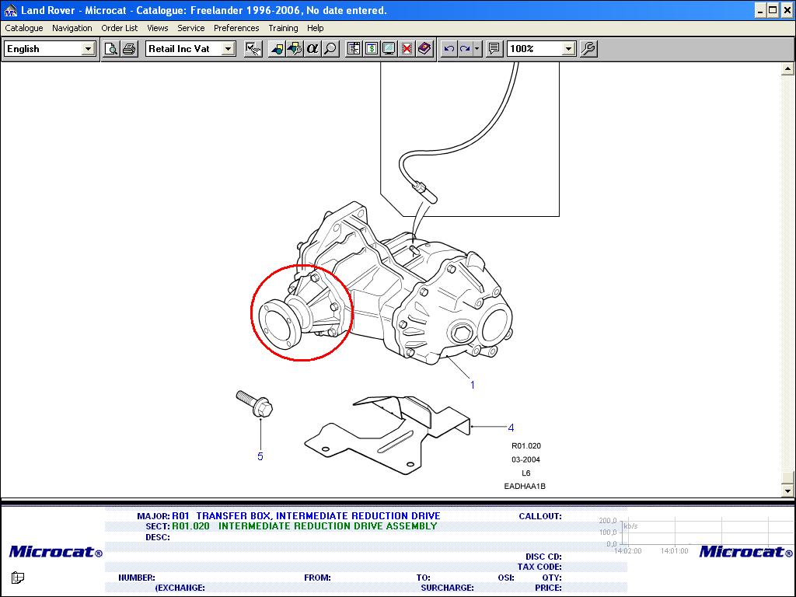The height and width of the screenshot is (597, 796).
Task: Click the alpha symbol toolbar icon
Action: tap(312, 49)
